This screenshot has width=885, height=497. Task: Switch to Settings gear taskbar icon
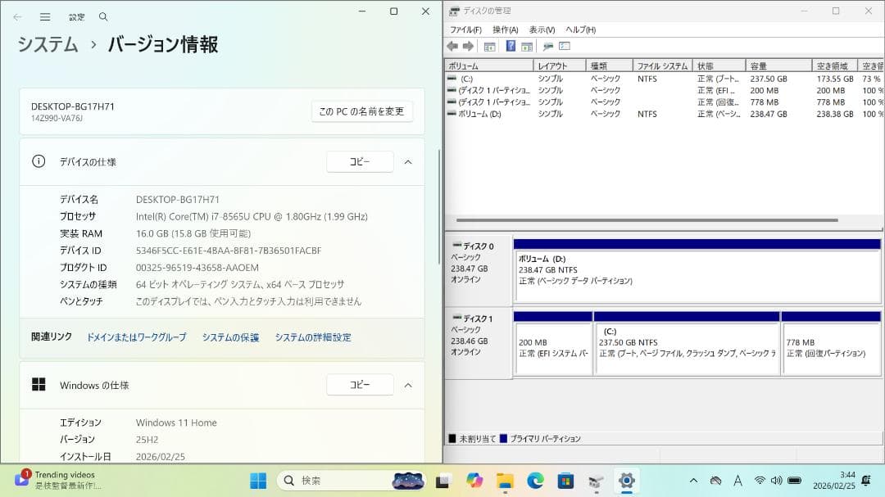click(627, 481)
